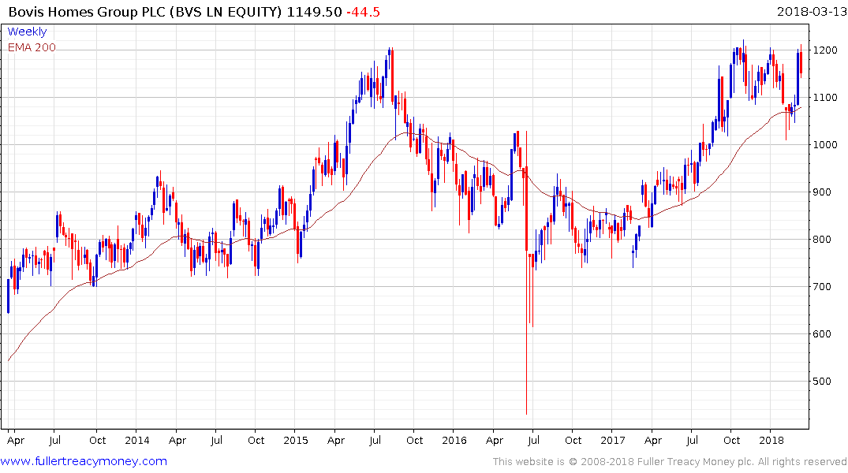The height and width of the screenshot is (473, 848).
Task: Click the EMA 200 legend label
Action: (x=32, y=47)
